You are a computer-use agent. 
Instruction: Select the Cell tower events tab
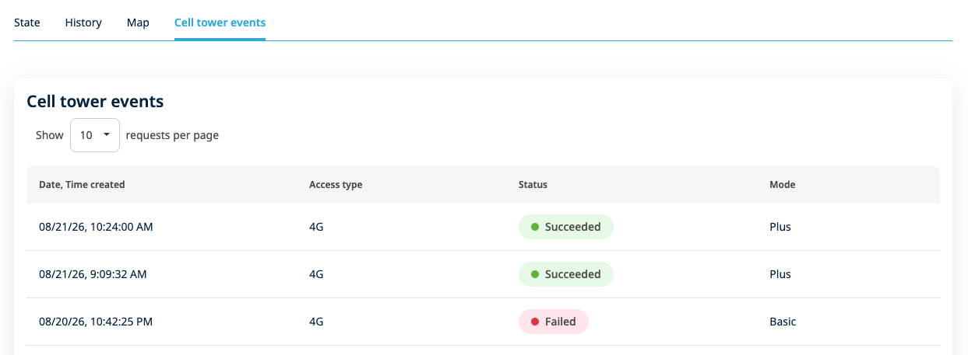220,23
